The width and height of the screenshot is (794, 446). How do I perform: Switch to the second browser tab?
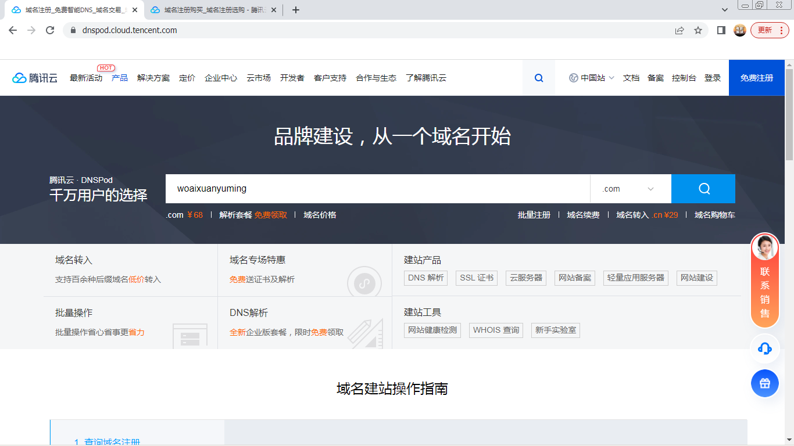[212, 10]
